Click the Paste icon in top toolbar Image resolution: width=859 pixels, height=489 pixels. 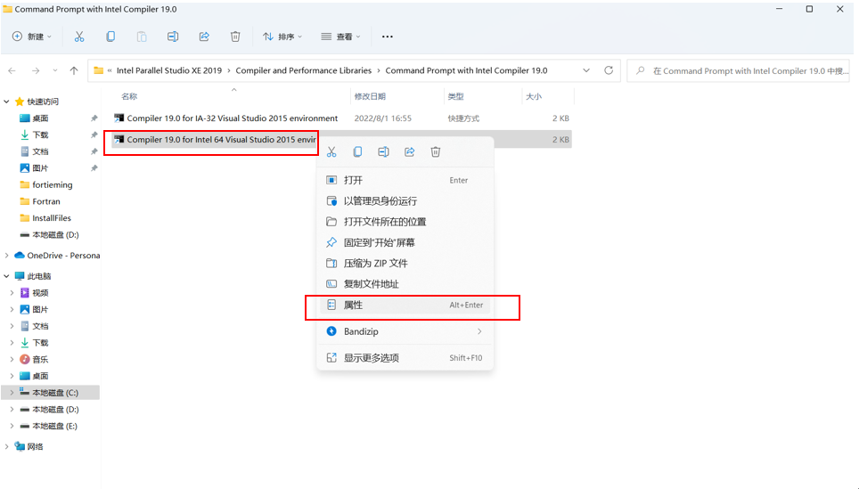click(x=142, y=37)
